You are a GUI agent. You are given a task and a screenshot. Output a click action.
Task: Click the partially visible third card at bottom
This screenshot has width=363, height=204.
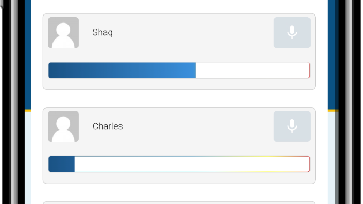coord(179,203)
